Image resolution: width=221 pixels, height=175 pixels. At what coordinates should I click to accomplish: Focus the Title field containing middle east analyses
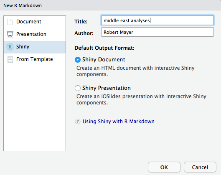click(157, 20)
